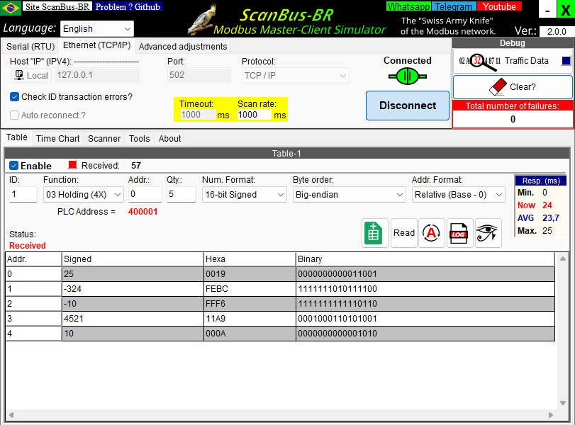The height and width of the screenshot is (425, 575).
Task: Switch to Time Chart tab
Action: (x=57, y=139)
